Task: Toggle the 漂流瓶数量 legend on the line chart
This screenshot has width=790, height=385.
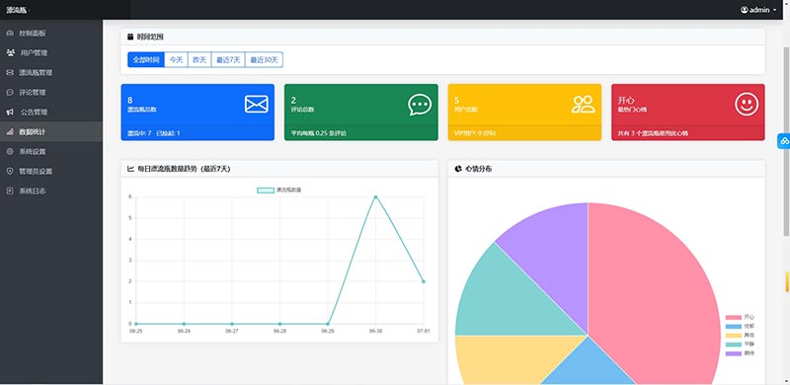Action: (x=279, y=190)
